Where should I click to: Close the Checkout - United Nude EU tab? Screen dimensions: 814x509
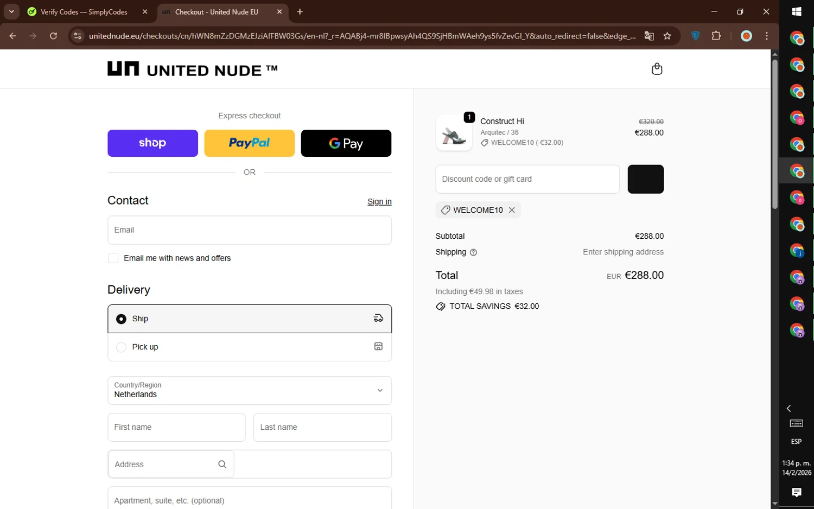[279, 11]
